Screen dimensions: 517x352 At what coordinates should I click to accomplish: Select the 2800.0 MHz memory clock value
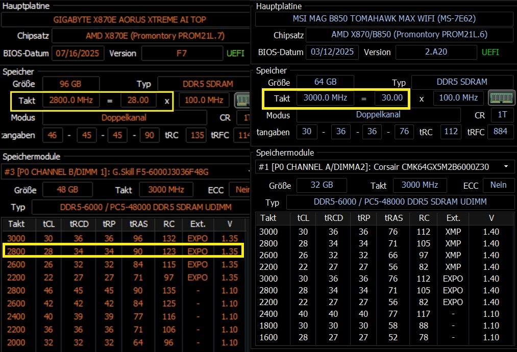[71, 100]
